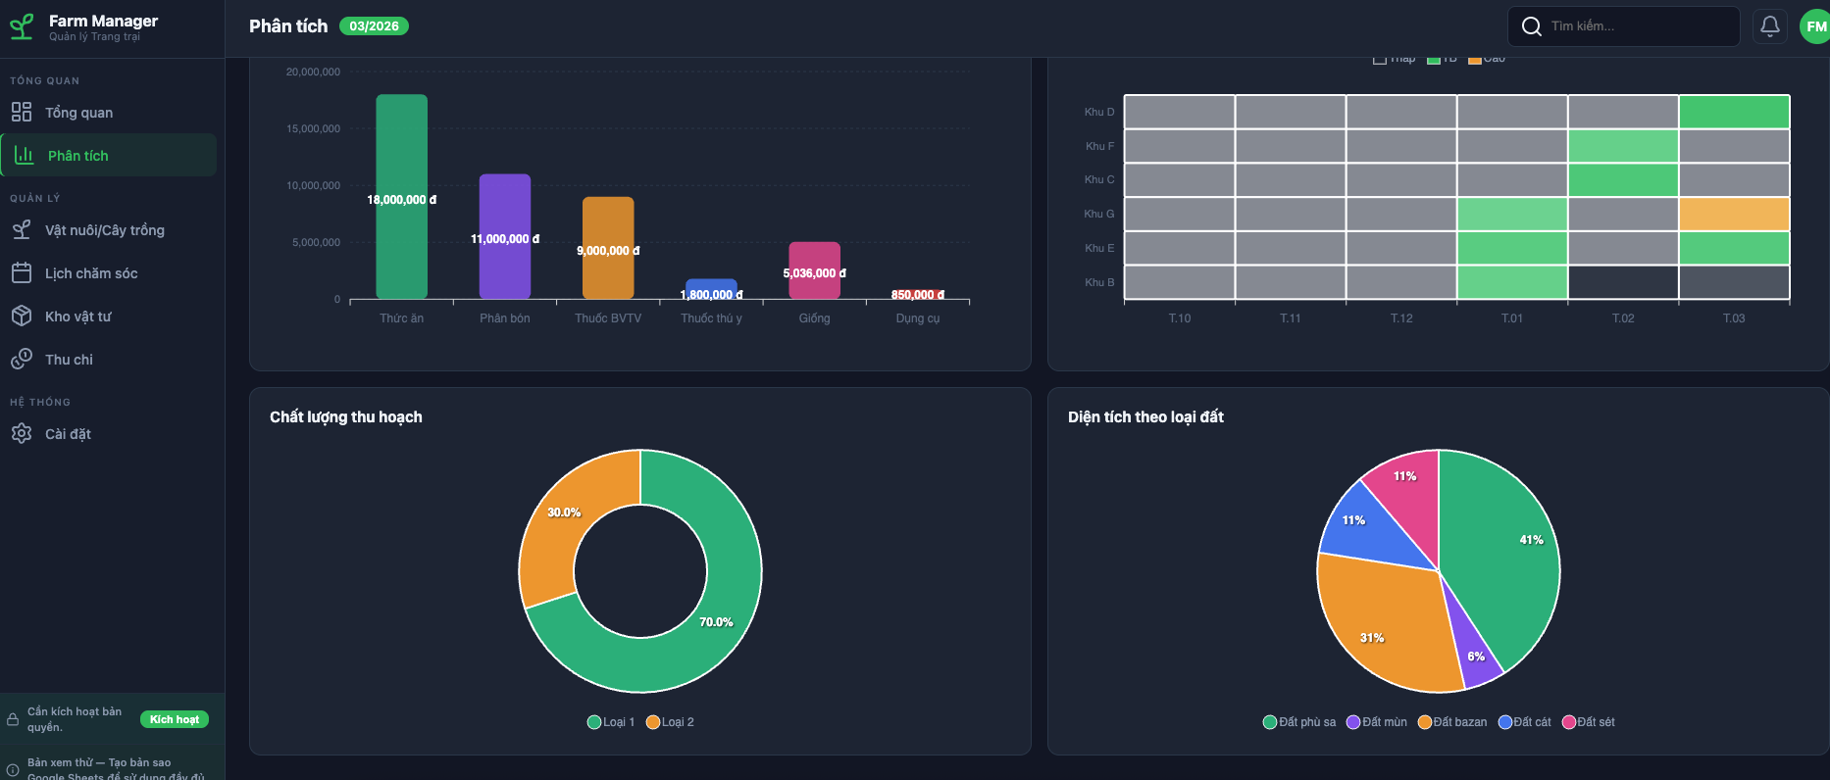Image resolution: width=1830 pixels, height=780 pixels.
Task: Click the lock icon beside activation notice
Action: coord(13,719)
